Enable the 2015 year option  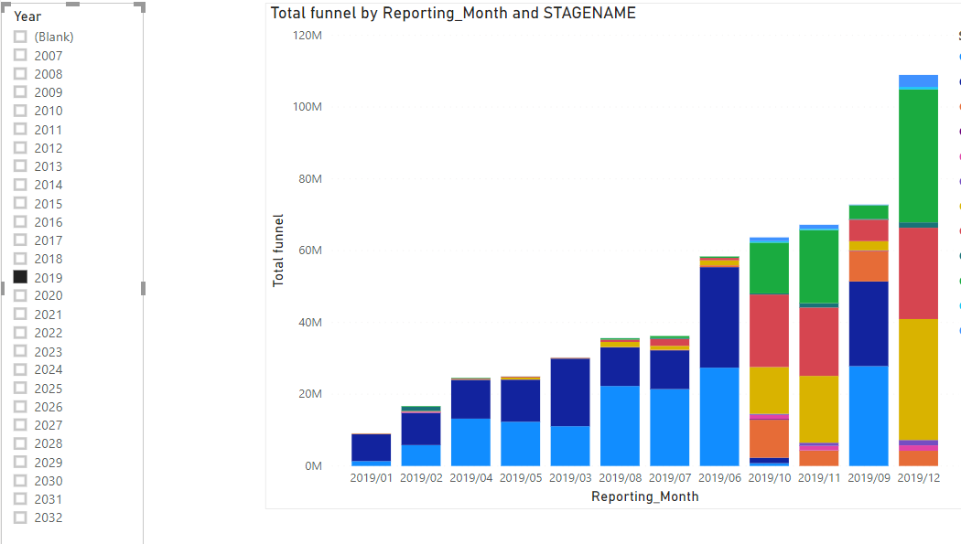(20, 203)
